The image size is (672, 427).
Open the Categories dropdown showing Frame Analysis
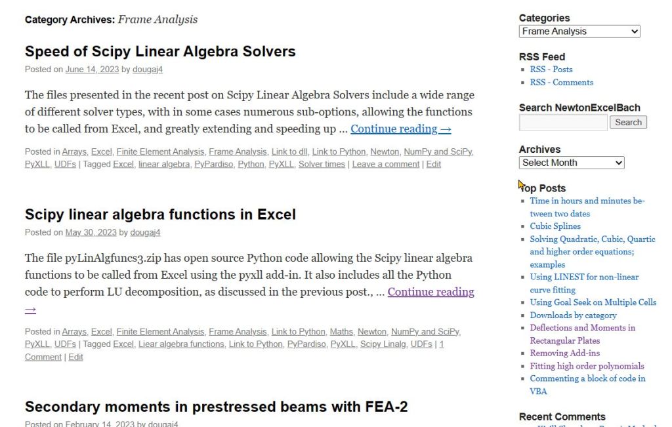coord(579,31)
